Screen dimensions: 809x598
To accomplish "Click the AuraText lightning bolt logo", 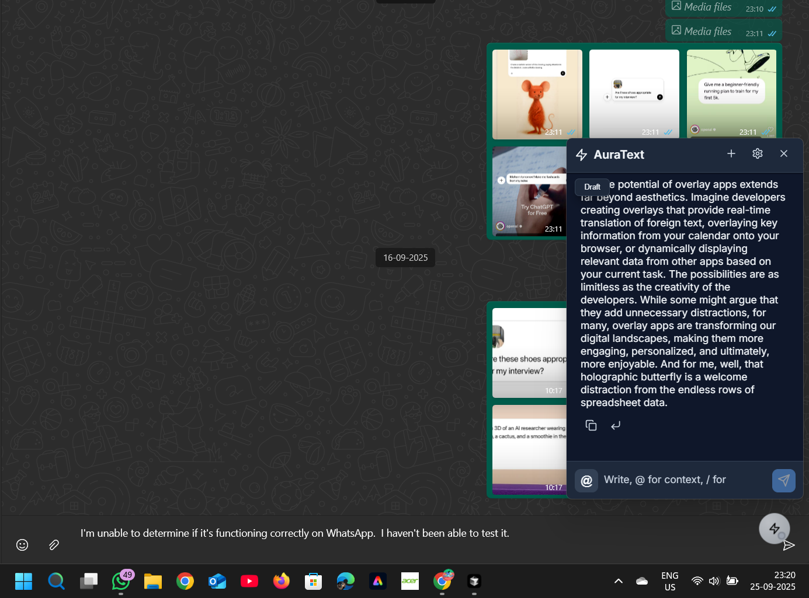I will point(581,154).
